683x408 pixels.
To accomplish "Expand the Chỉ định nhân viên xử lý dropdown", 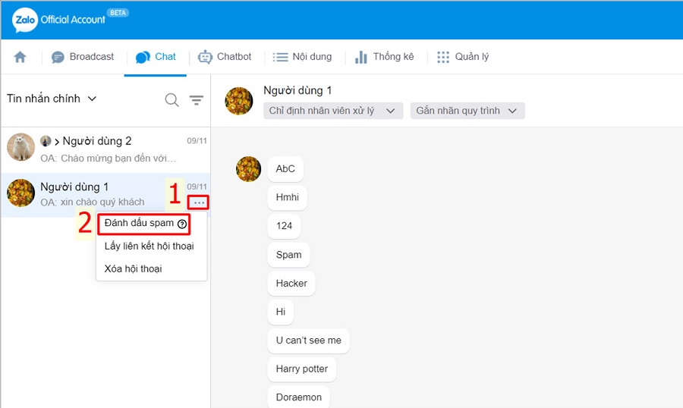I will 333,111.
